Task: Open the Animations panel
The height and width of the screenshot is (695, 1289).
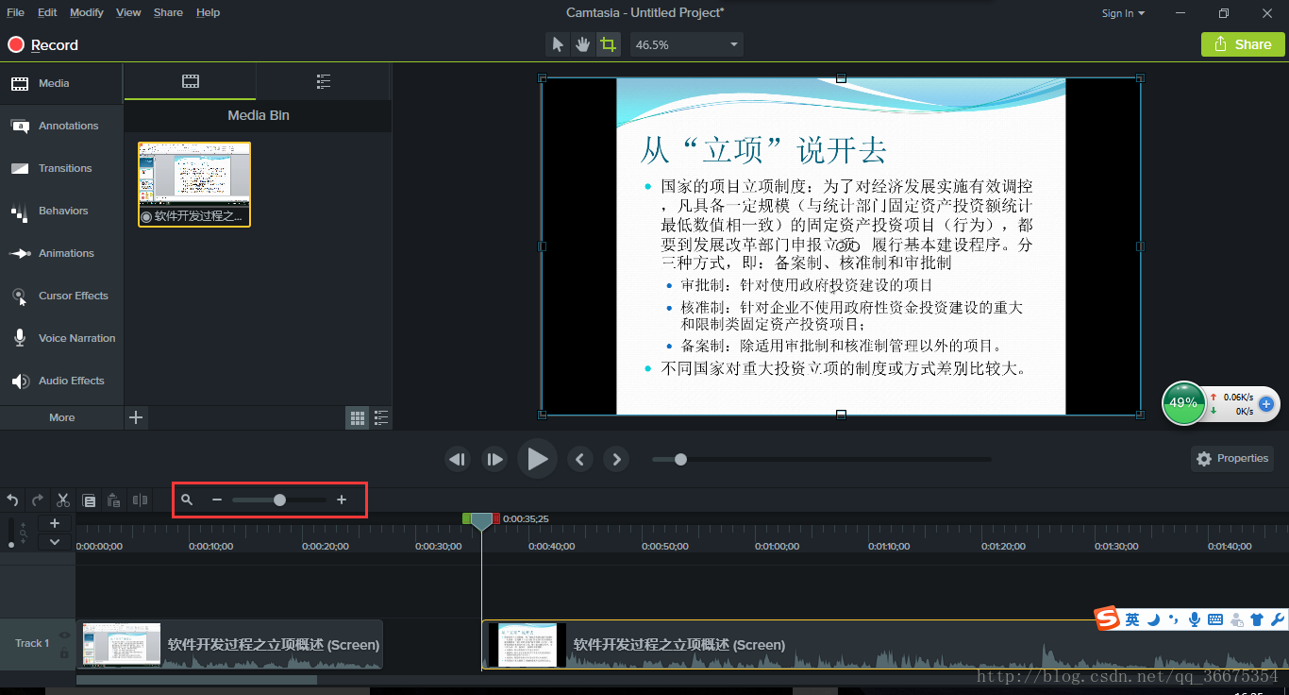Action: [x=61, y=253]
